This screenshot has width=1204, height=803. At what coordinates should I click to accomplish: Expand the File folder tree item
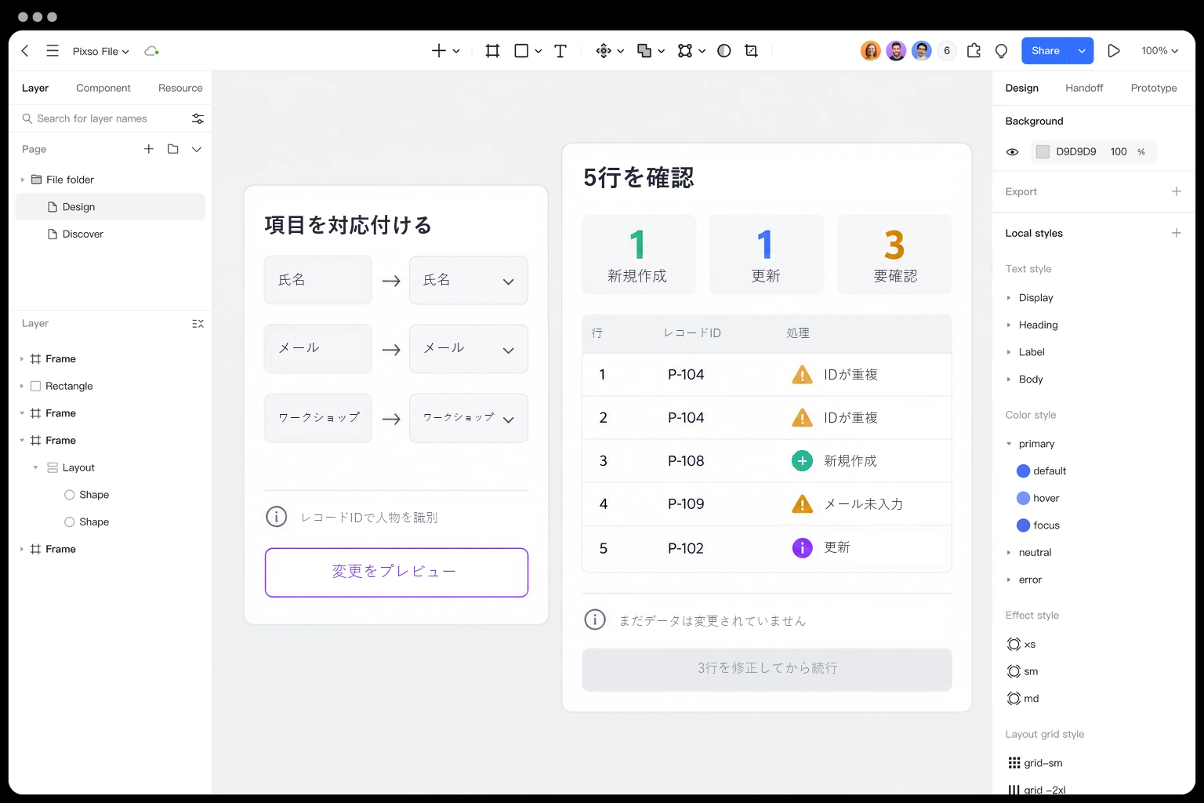[23, 180]
